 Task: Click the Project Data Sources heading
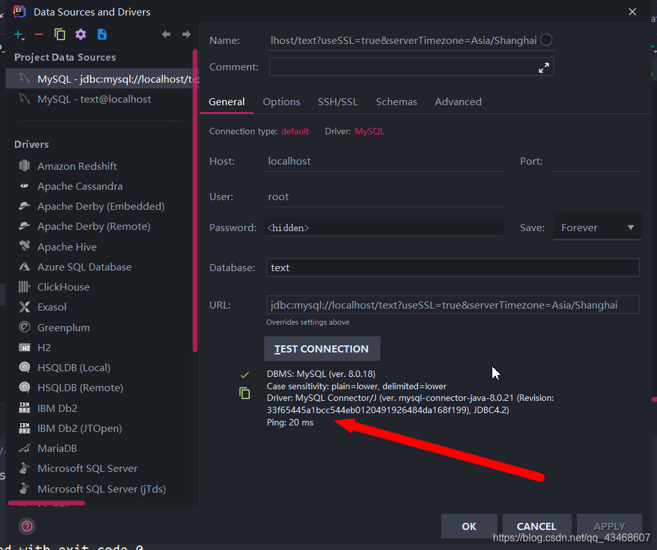[65, 57]
